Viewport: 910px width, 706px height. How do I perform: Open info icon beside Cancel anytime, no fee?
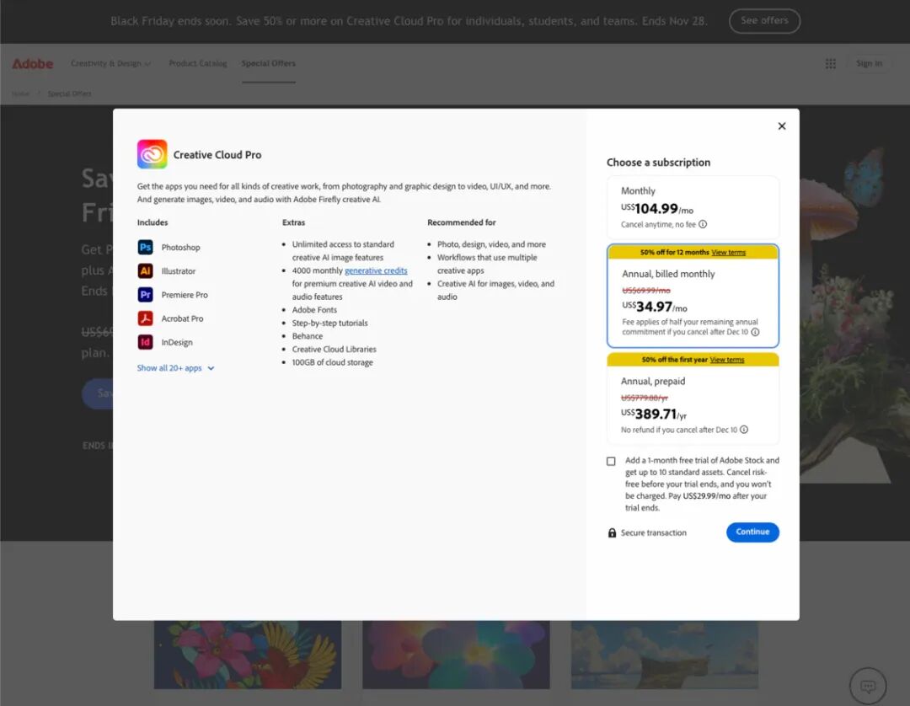[703, 224]
